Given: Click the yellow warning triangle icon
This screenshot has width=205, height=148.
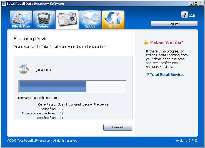Looking at the screenshot, I should (146, 42).
